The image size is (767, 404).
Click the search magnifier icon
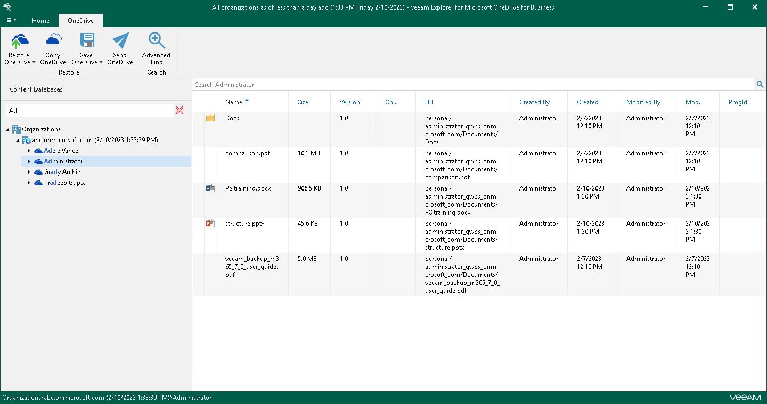click(760, 85)
